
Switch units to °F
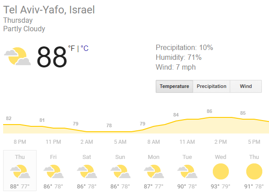(x=71, y=48)
